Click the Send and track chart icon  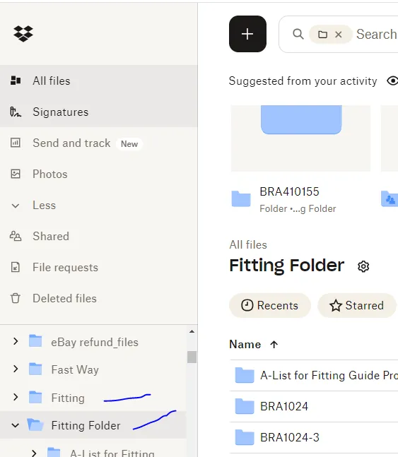pos(16,143)
